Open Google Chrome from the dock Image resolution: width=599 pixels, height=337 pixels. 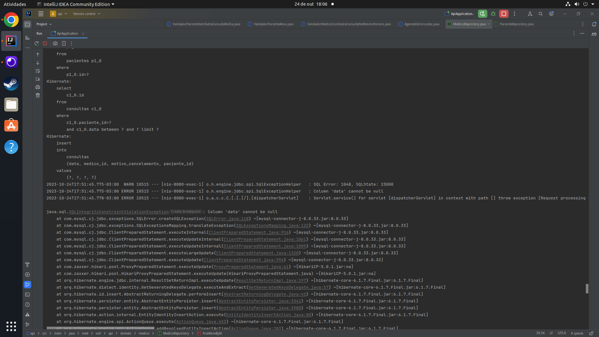tap(11, 20)
